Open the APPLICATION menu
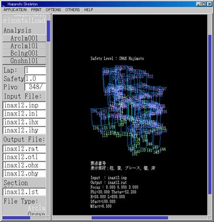 click(x=15, y=10)
